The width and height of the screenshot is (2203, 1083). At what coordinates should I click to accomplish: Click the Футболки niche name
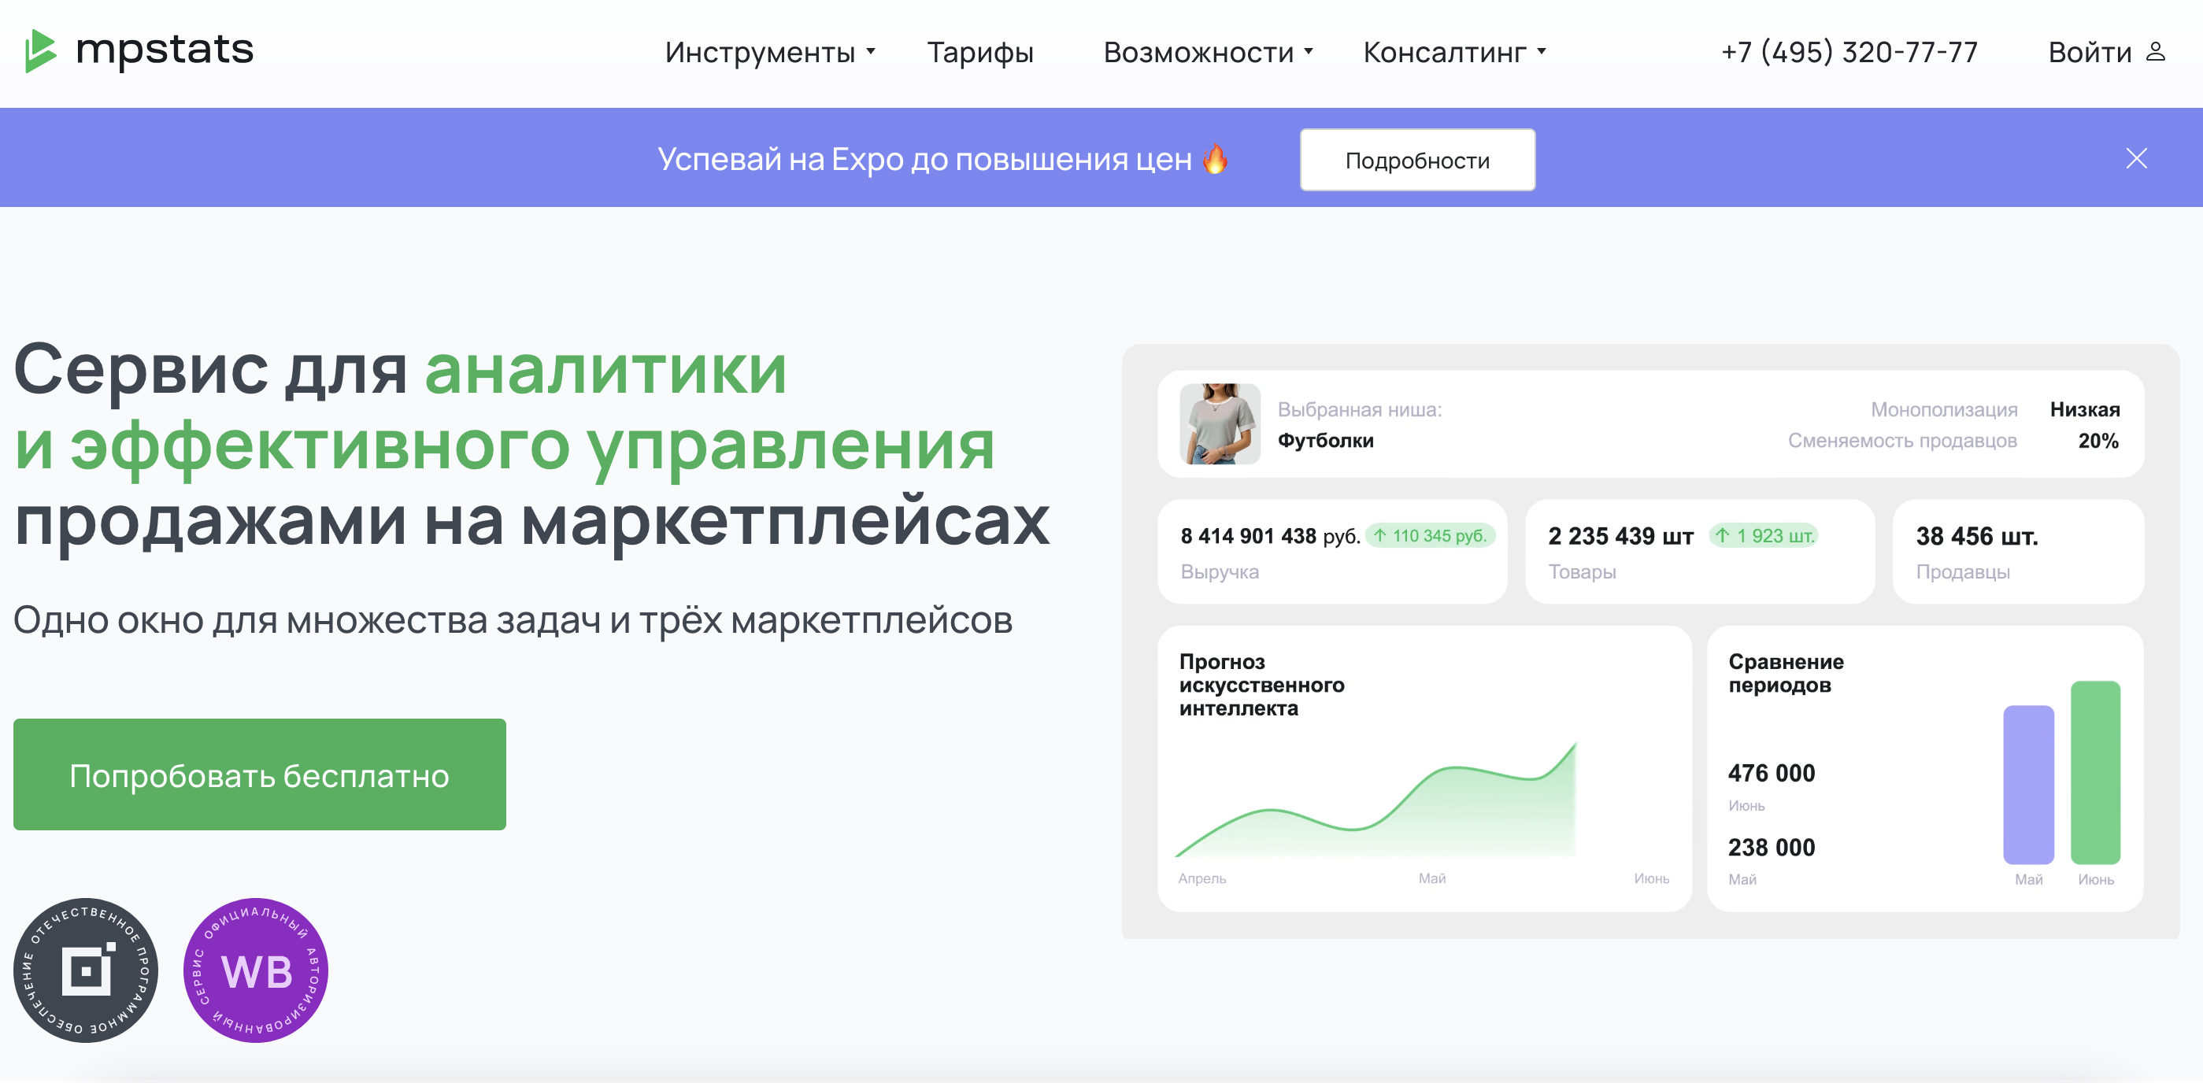(1326, 440)
